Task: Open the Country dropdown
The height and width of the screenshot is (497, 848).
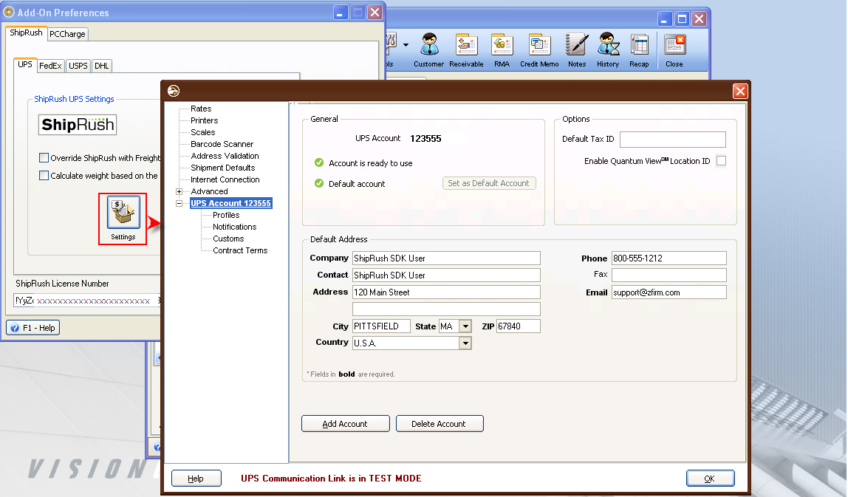Action: click(x=465, y=343)
